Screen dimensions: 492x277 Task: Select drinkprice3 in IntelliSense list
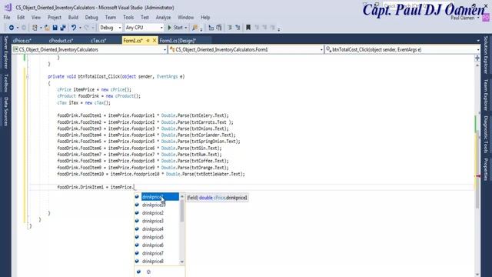(x=157, y=221)
